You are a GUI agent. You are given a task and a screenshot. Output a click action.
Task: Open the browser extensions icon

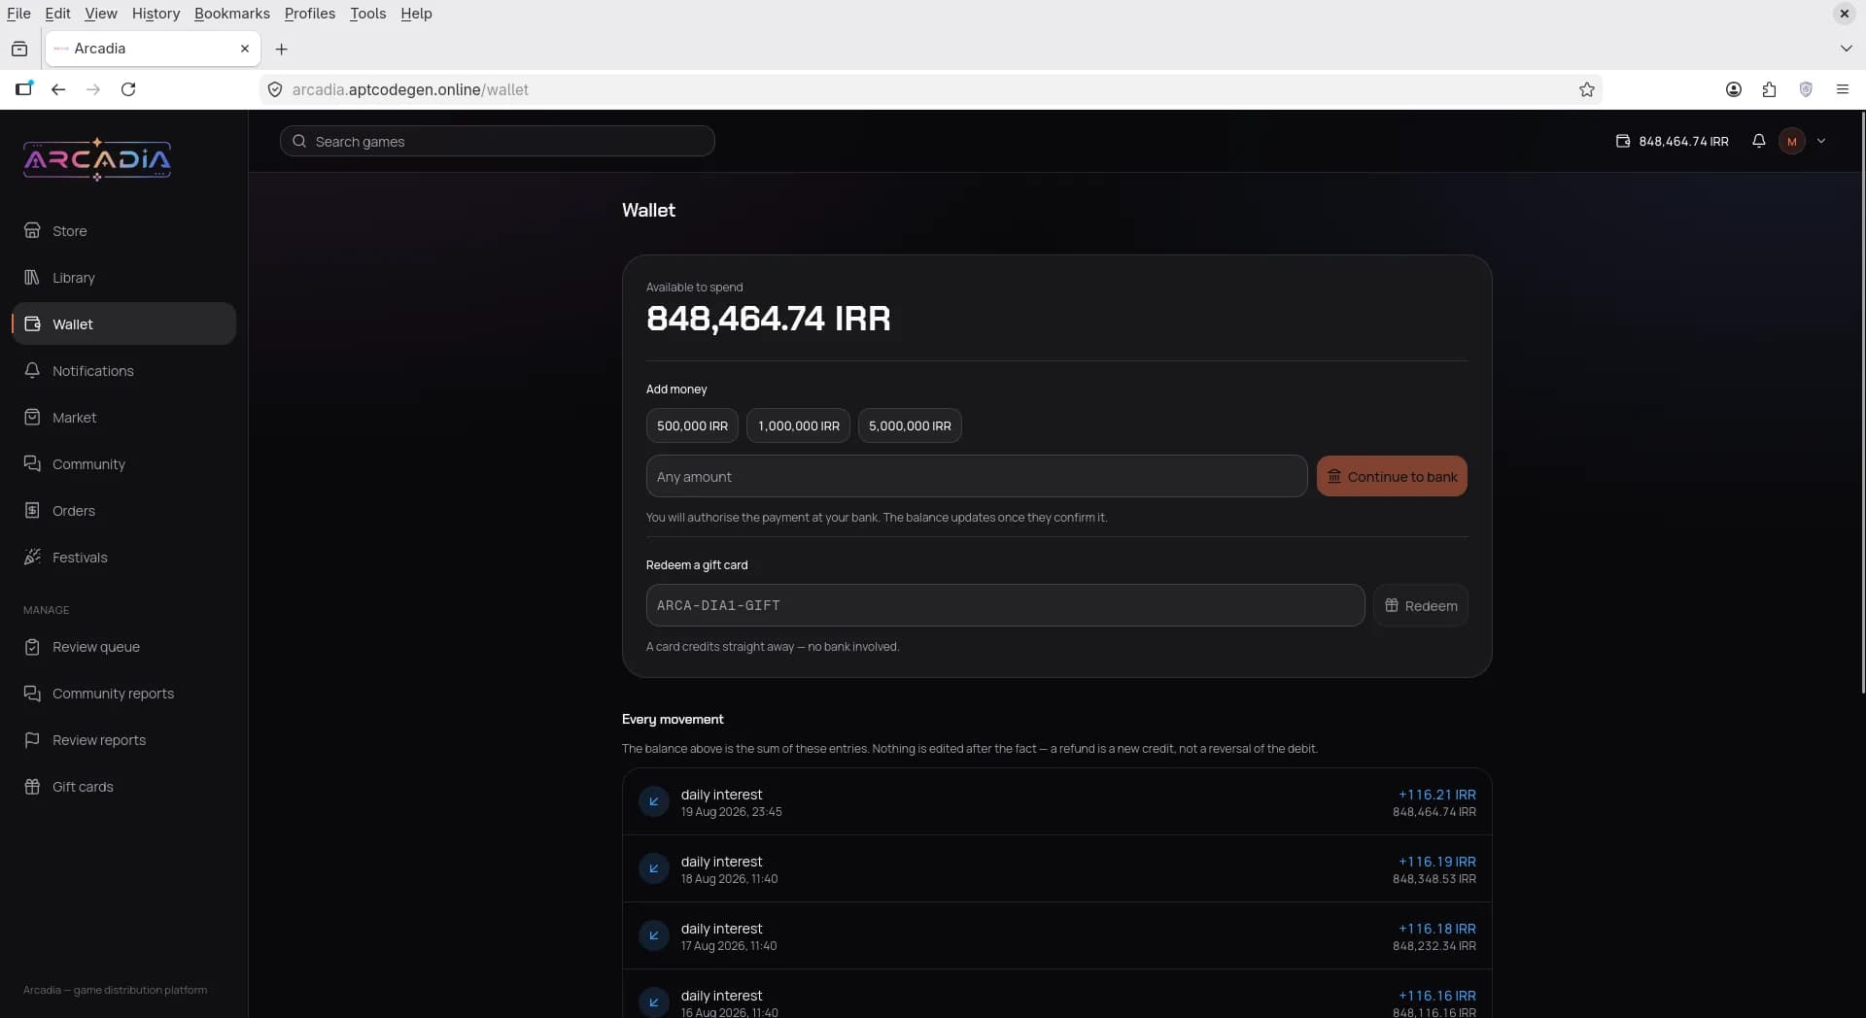[1769, 89]
